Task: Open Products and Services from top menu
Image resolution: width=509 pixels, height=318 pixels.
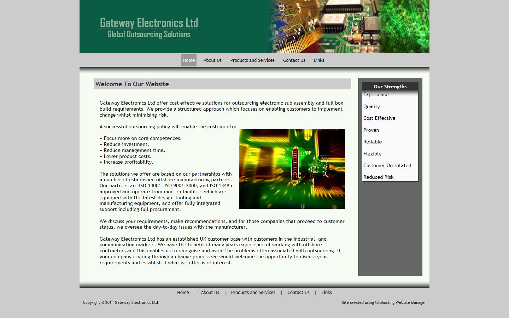Action: (252, 60)
